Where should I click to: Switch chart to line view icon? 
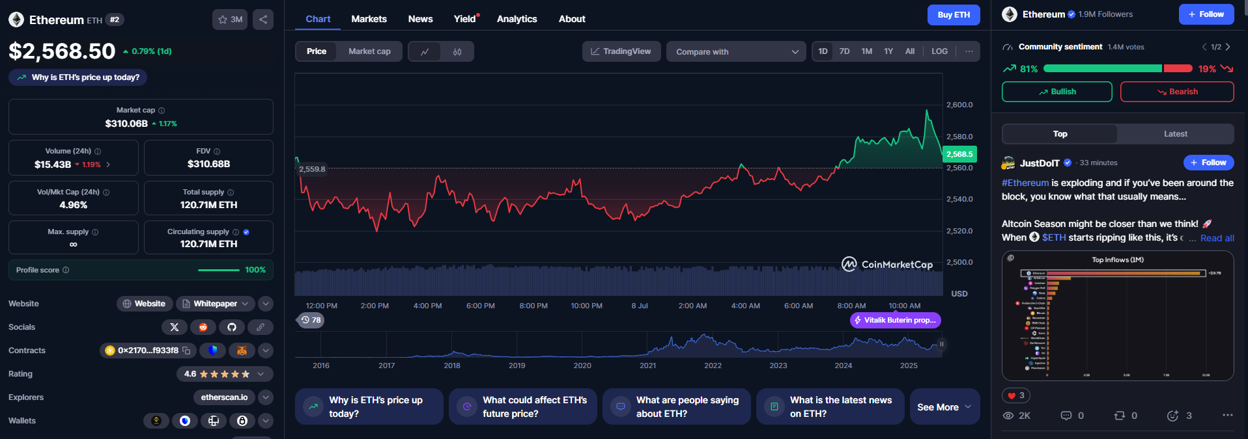click(425, 51)
